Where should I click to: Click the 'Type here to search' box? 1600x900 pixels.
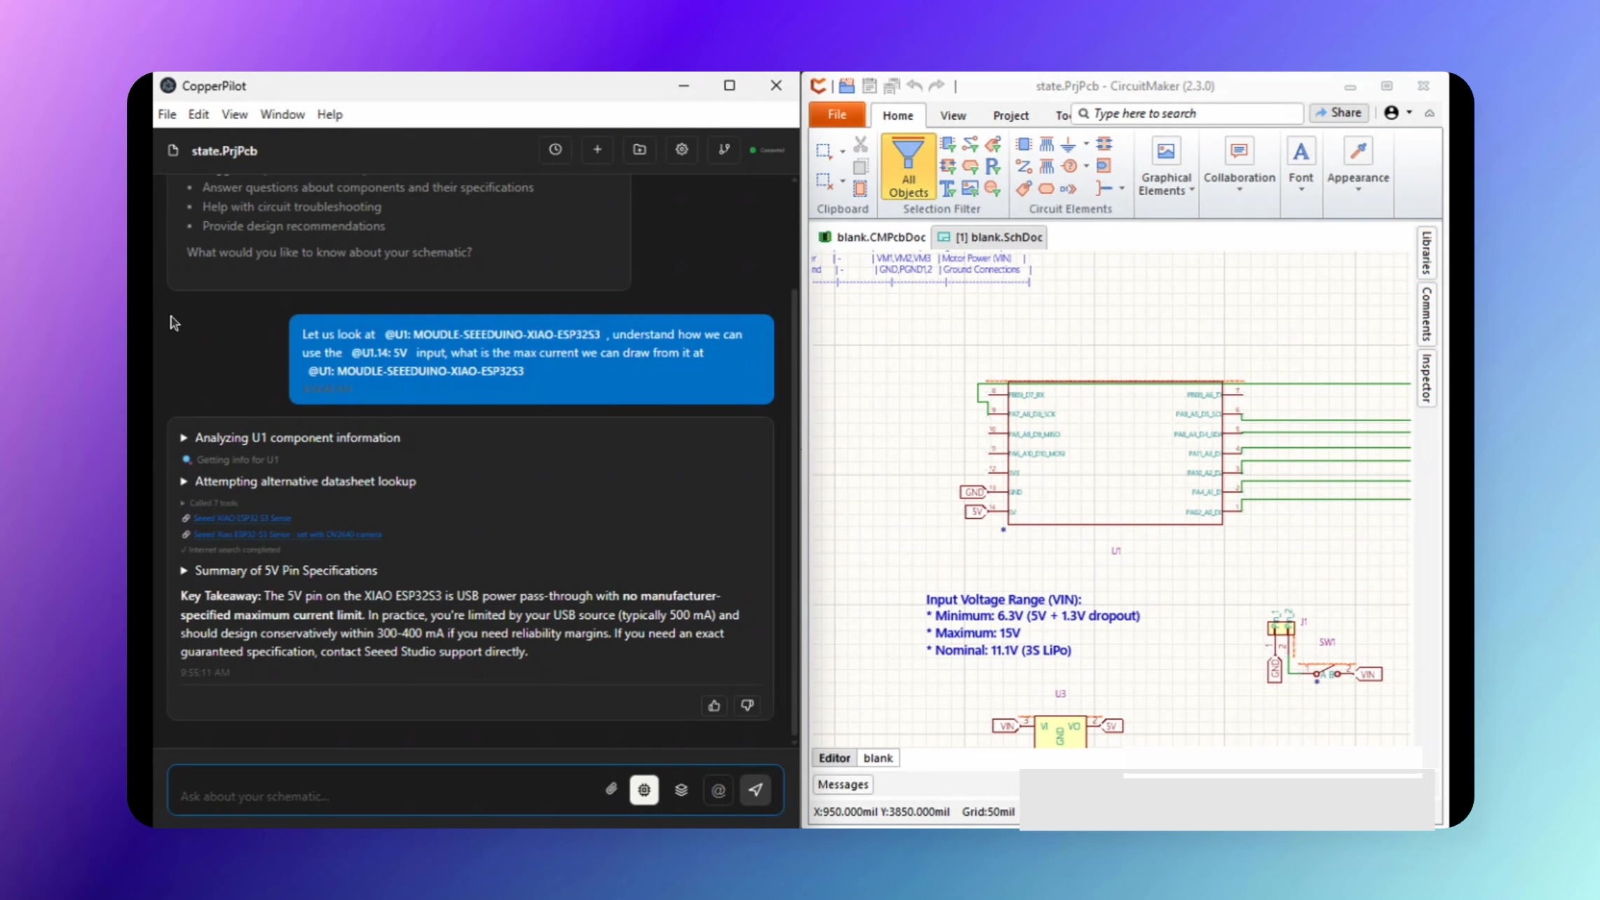coord(1188,114)
